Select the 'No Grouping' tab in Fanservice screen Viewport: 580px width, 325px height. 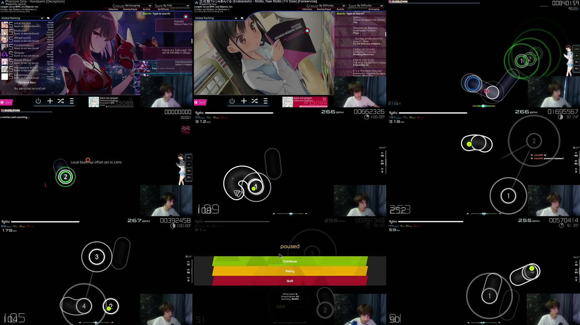[374, 9]
